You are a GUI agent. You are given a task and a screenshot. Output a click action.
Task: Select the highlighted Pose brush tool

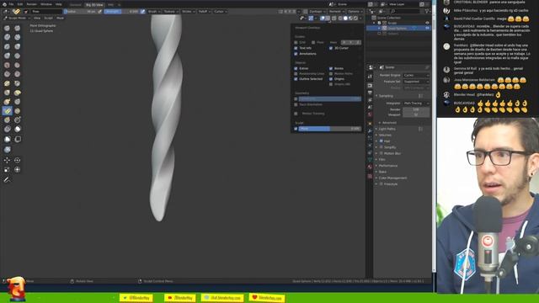[8, 110]
